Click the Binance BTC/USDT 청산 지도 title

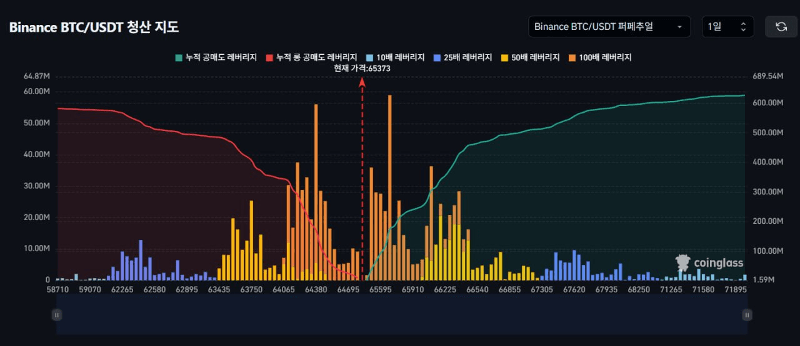pyautogui.click(x=94, y=27)
